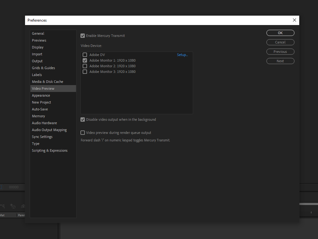Toggle Disable video output when in the background

(x=82, y=119)
